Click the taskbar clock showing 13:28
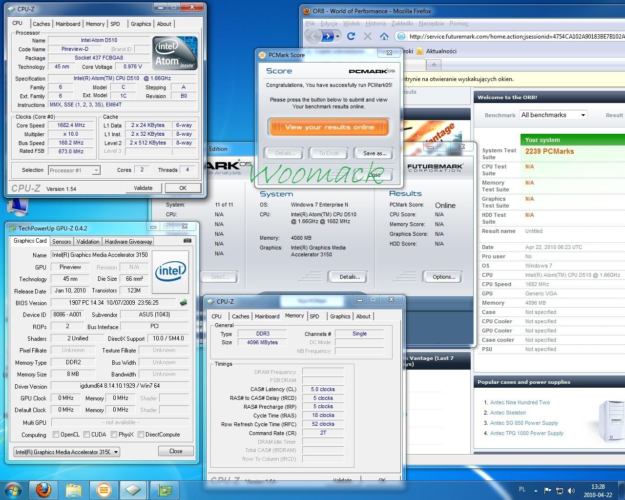The image size is (625, 500). 598,490
